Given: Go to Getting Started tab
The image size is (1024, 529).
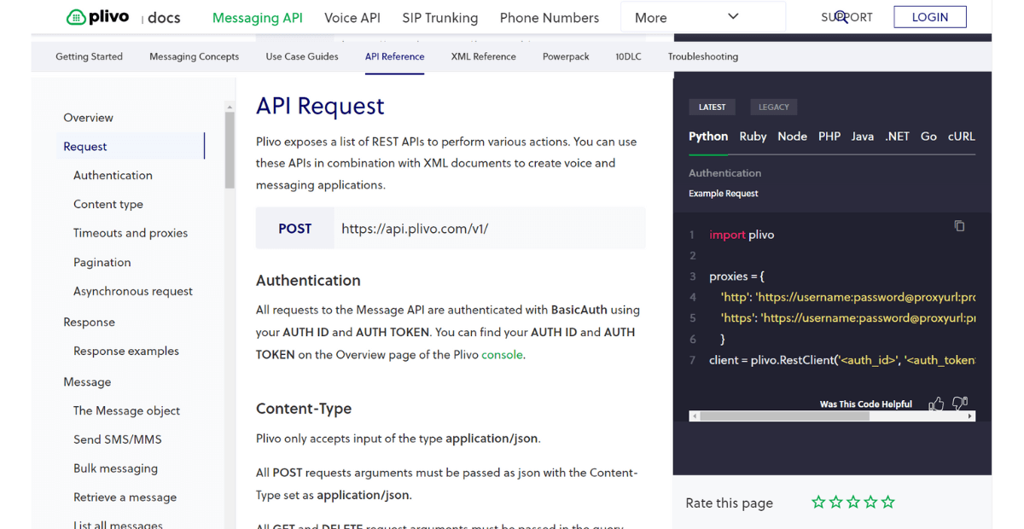Looking at the screenshot, I should [x=90, y=56].
